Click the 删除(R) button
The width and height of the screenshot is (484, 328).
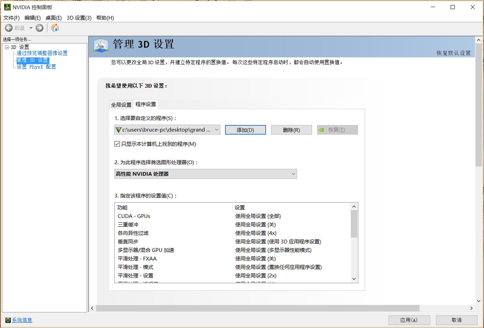(x=291, y=130)
